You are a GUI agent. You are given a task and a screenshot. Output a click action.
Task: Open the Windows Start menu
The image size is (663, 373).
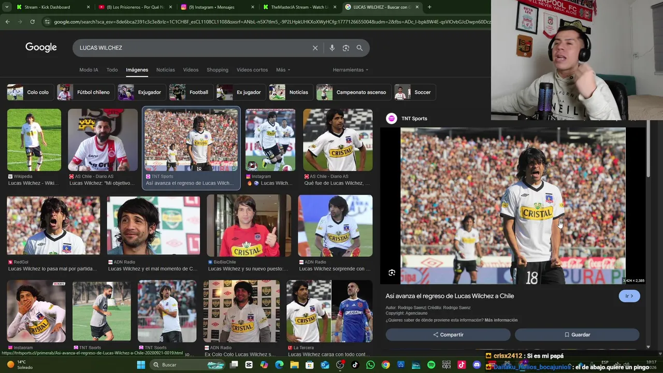click(141, 365)
